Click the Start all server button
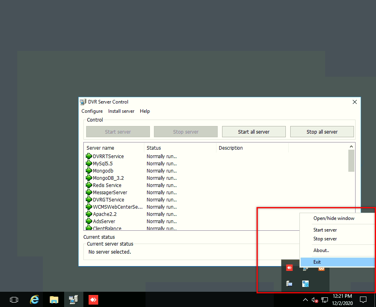Screen dimensions: 376x307 tap(254, 132)
